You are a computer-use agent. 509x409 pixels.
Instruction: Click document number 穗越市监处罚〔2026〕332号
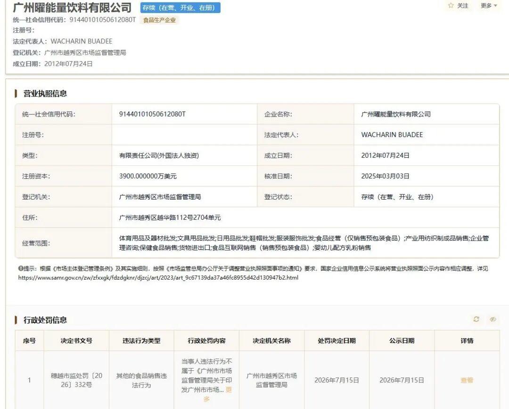tap(76, 380)
